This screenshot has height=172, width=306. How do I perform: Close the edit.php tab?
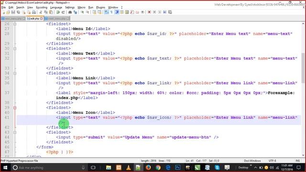click(42, 19)
